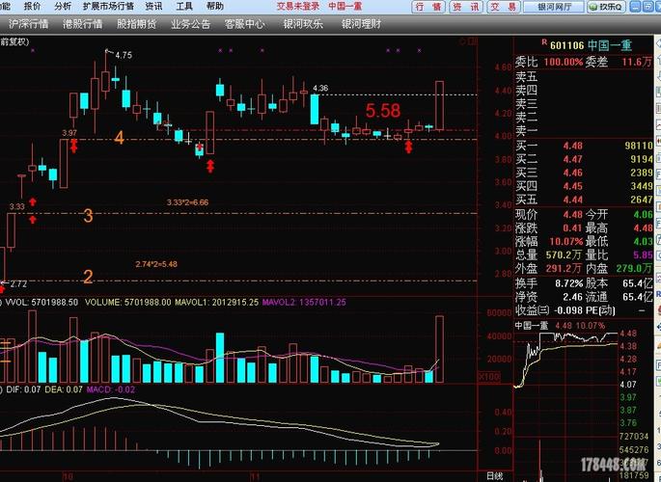Click the 委比 100.00% value
The height and width of the screenshot is (482, 661).
563,63
